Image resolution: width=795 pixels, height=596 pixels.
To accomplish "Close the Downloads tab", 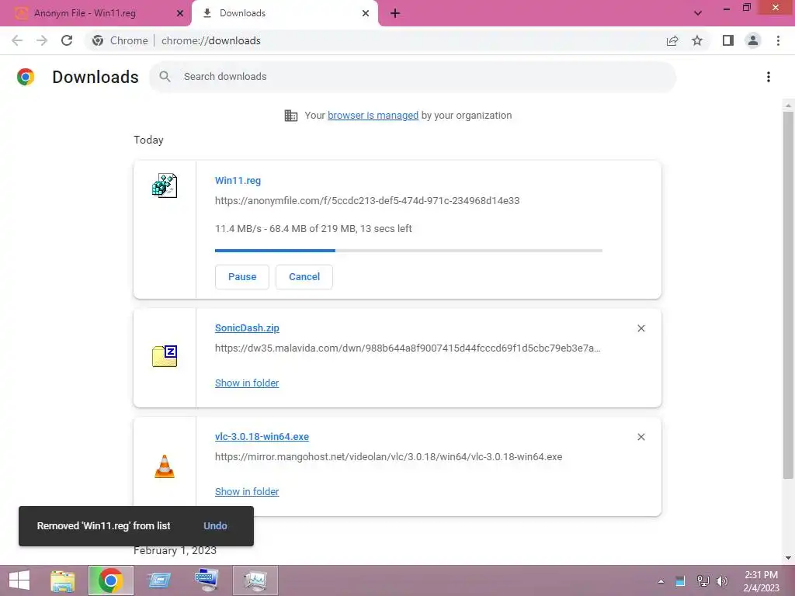I will pyautogui.click(x=366, y=13).
